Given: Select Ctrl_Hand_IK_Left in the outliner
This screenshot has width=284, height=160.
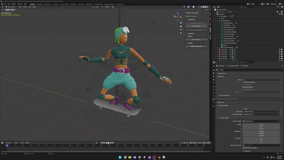Looking at the screenshot, I should [x=229, y=30].
